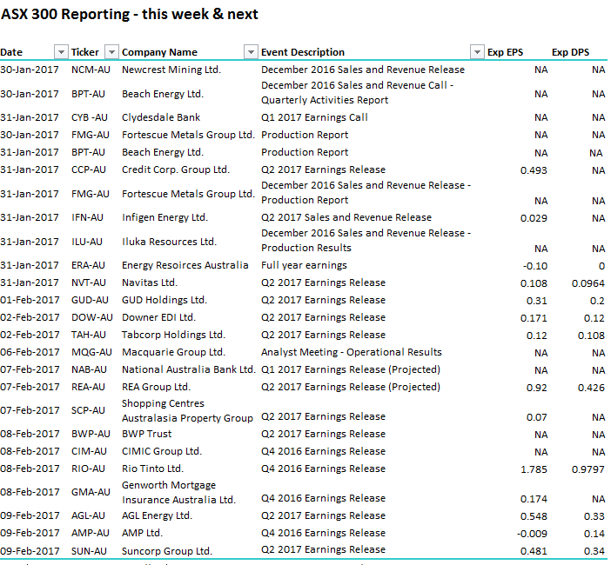Select the CIMIC Group Ltd. cell
611x565 pixels.
point(162,451)
